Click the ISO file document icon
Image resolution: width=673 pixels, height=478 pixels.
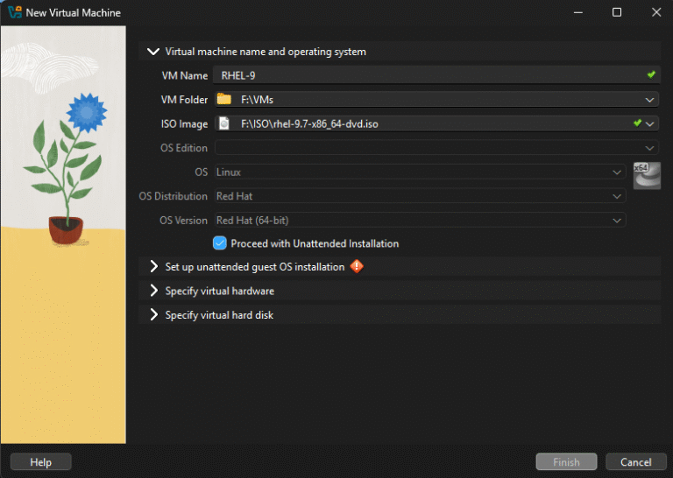[224, 124]
